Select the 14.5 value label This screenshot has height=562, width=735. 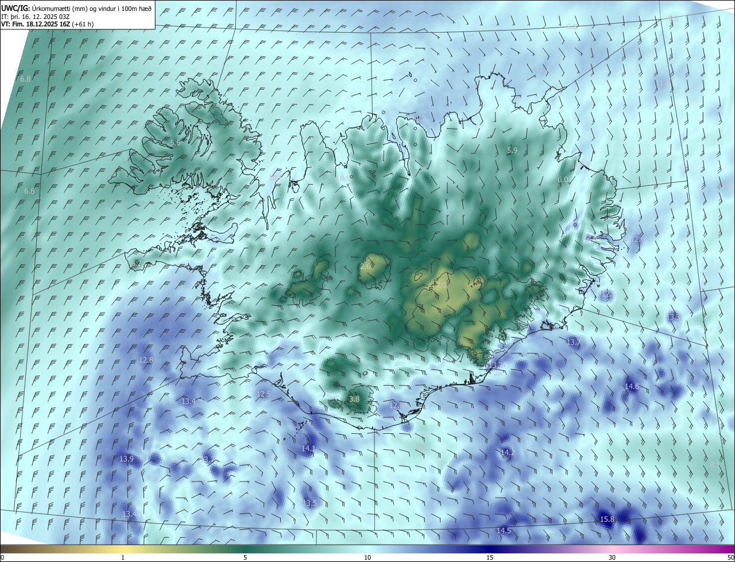point(504,530)
